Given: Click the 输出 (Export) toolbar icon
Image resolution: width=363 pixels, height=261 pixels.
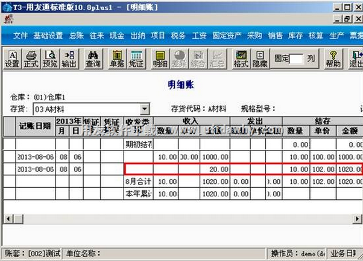Looking at the screenshot, I should (69, 59).
